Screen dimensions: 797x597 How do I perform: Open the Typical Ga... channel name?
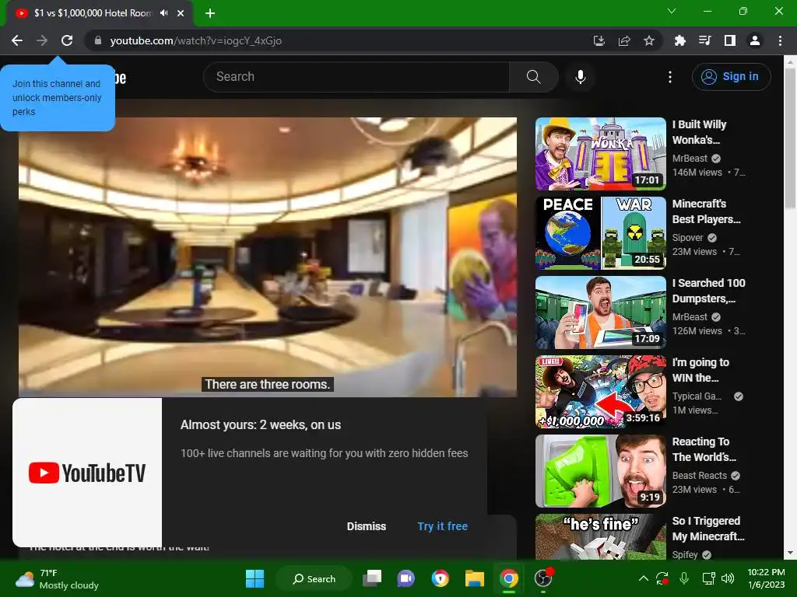(697, 396)
